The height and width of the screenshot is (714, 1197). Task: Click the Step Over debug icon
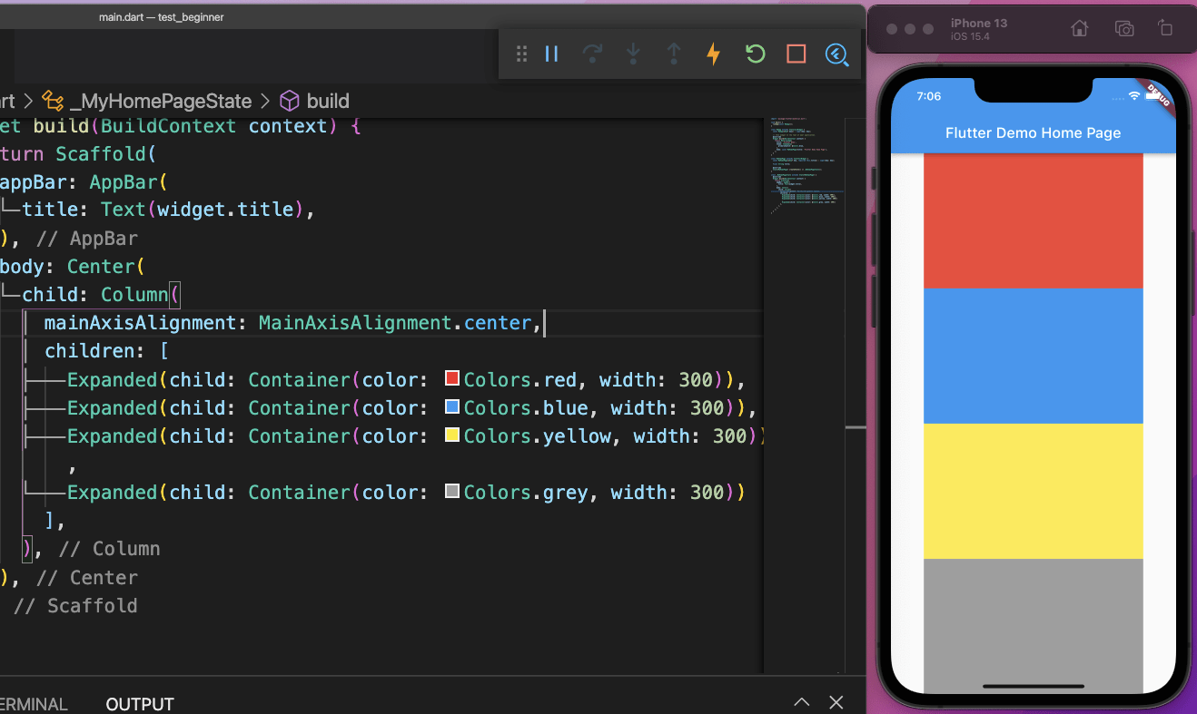[592, 54]
